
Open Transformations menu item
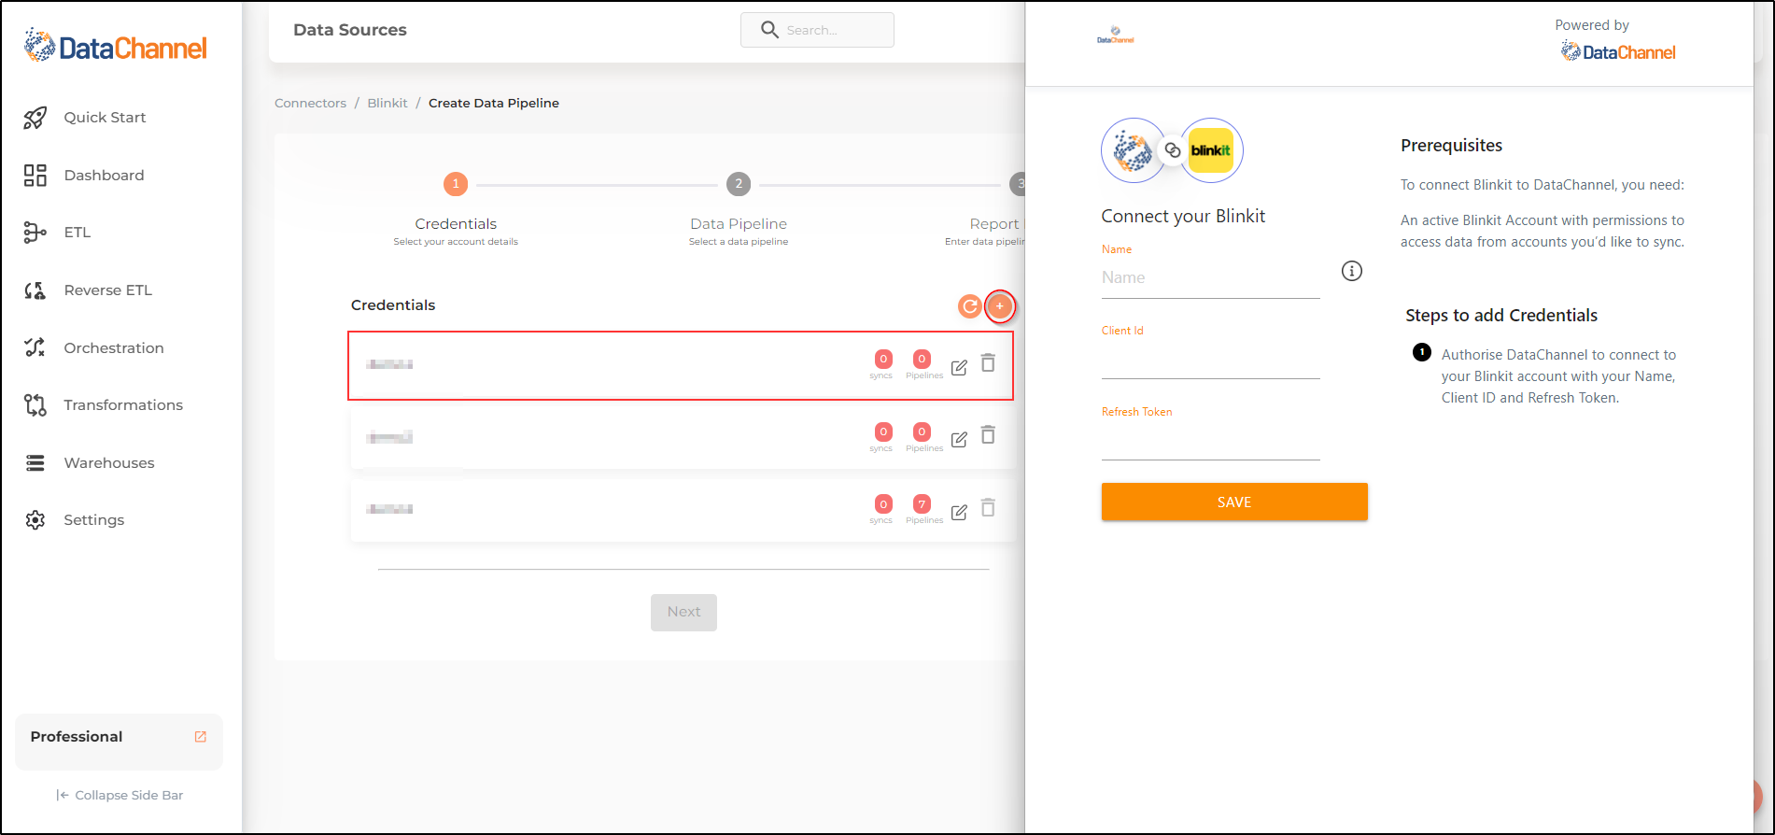point(123,405)
